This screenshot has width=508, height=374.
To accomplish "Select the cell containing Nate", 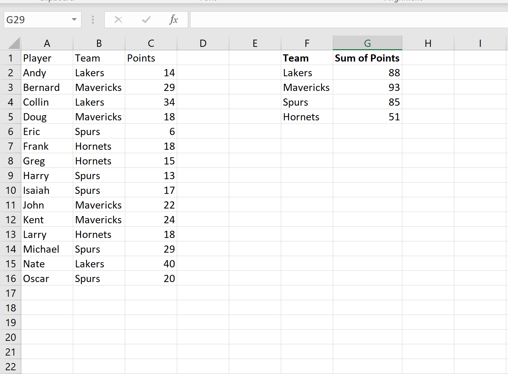I will click(x=47, y=264).
